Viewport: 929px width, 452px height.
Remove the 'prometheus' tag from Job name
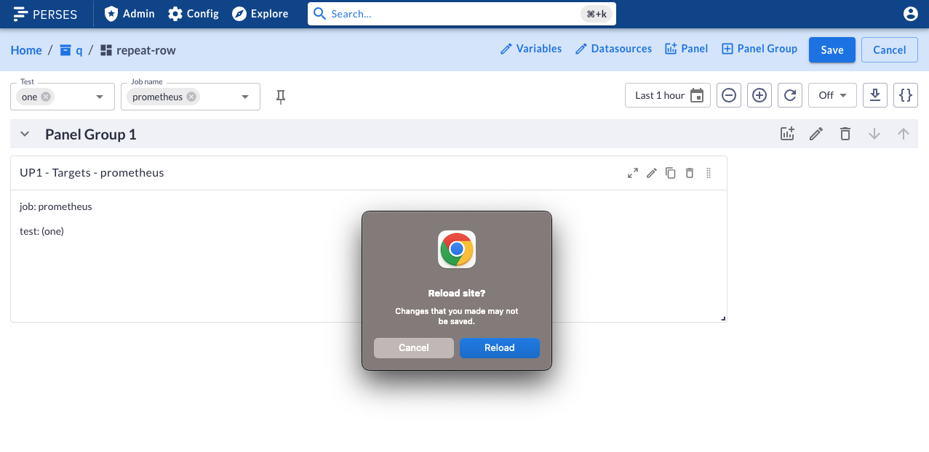[x=191, y=96]
